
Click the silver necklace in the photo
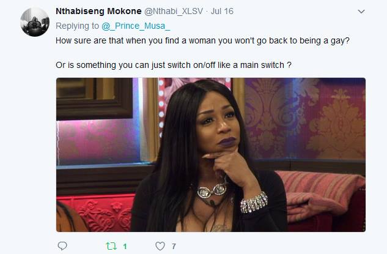click(x=212, y=191)
